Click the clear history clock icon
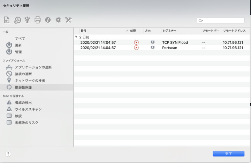This screenshot has height=163, width=251. (x=17, y=20)
